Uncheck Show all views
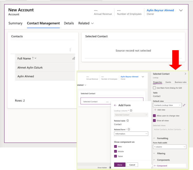This screenshot has width=193, height=170. click(x=154, y=121)
